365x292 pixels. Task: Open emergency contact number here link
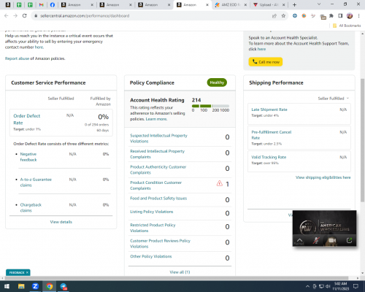pyautogui.click(x=39, y=47)
